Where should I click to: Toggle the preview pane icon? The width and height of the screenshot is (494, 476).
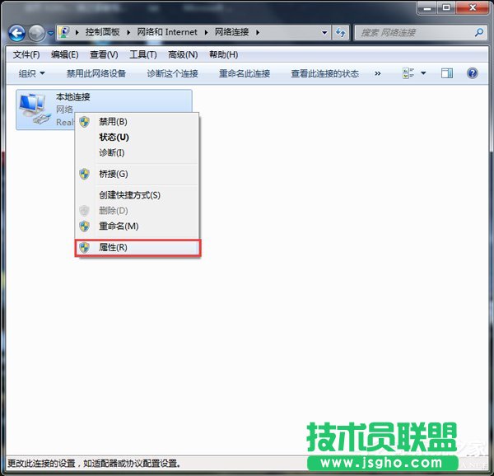[447, 73]
